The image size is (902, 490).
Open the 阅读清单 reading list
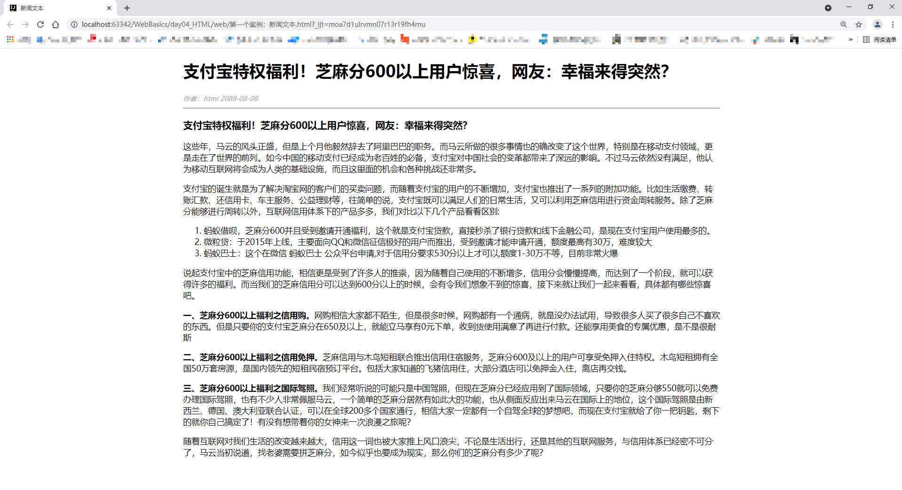coord(880,40)
